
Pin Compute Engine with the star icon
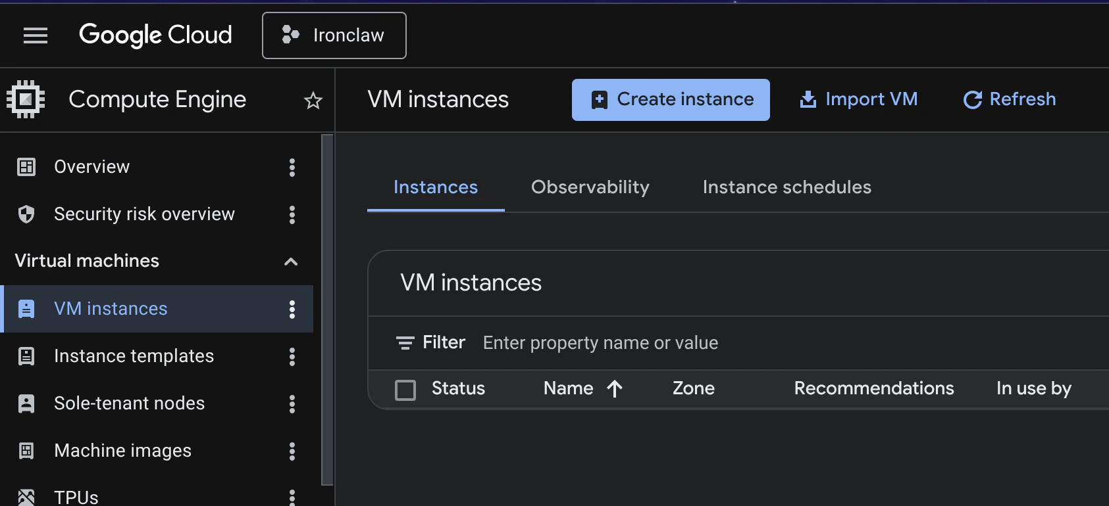tap(313, 101)
